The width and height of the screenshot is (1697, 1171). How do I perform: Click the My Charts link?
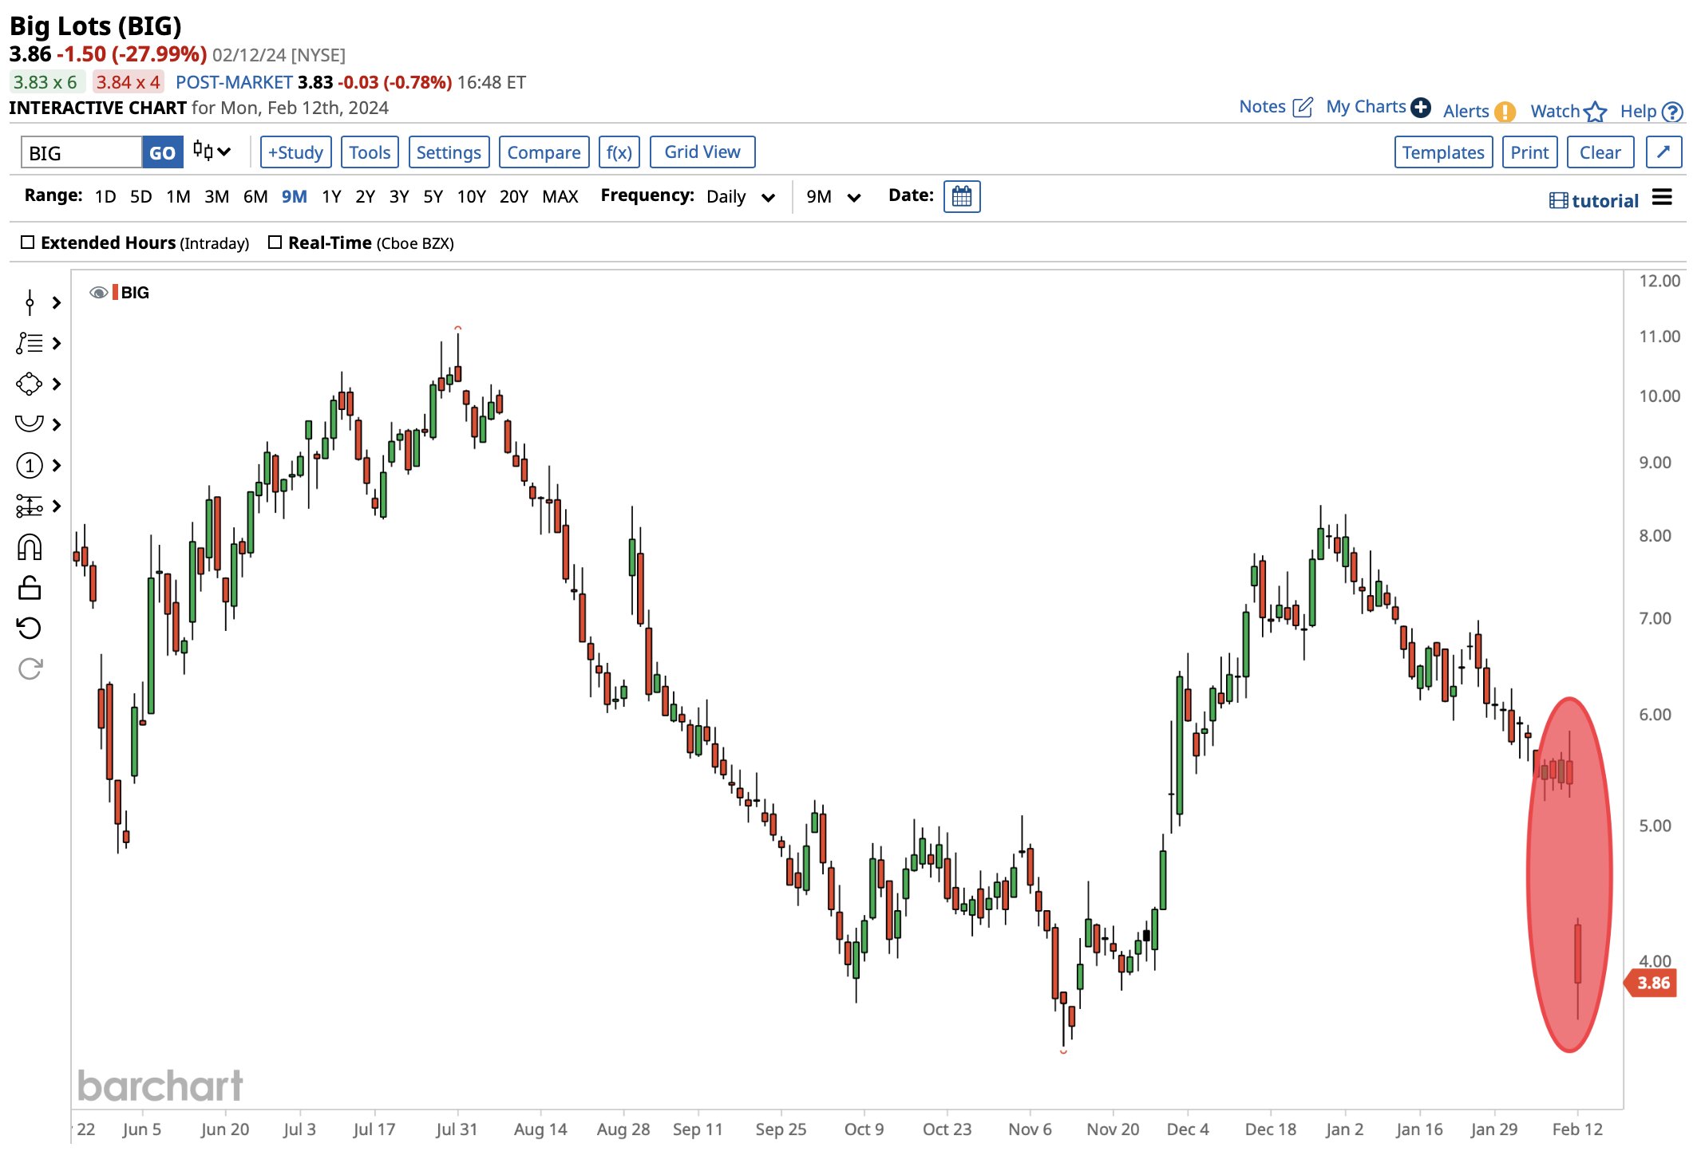click(x=1366, y=107)
